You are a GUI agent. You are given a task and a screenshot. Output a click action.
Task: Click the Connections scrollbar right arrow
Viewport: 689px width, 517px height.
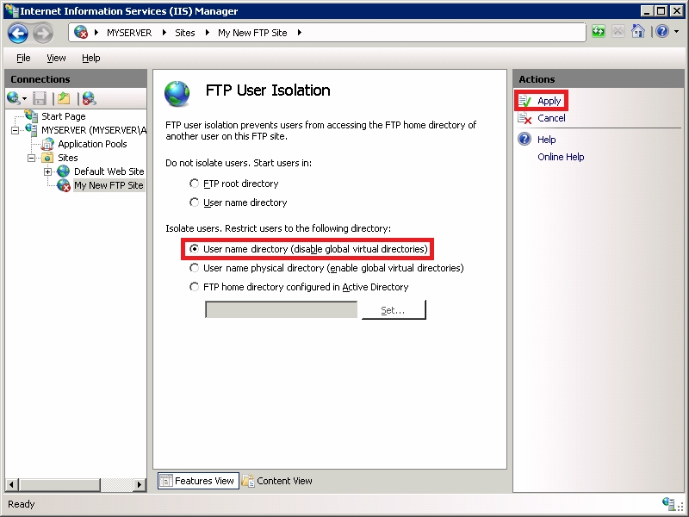(x=140, y=484)
